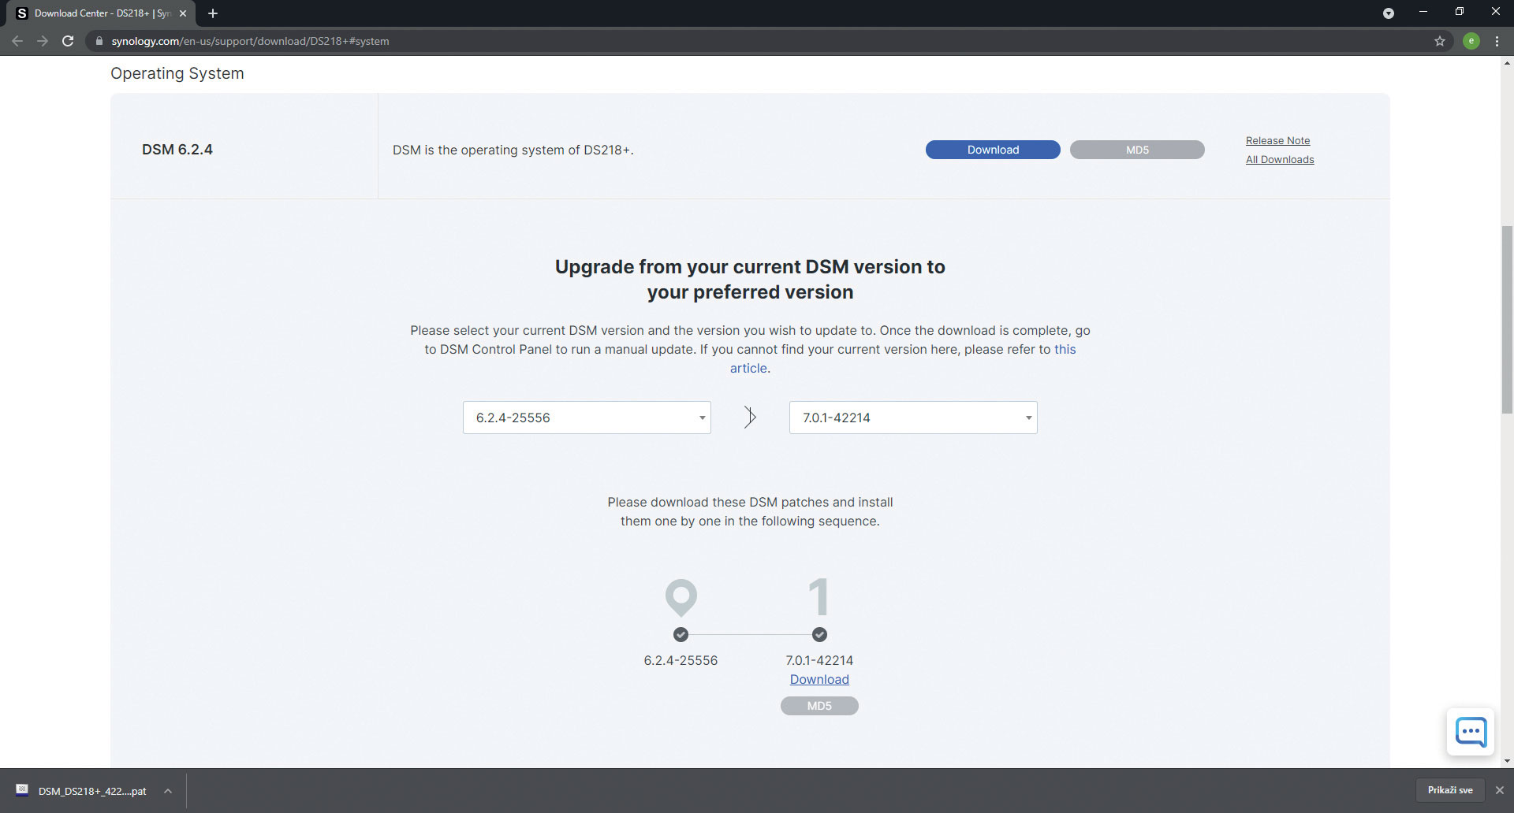Click the blue Download button for DSM 6.2.4
Screen dimensions: 1514x813
coord(993,150)
